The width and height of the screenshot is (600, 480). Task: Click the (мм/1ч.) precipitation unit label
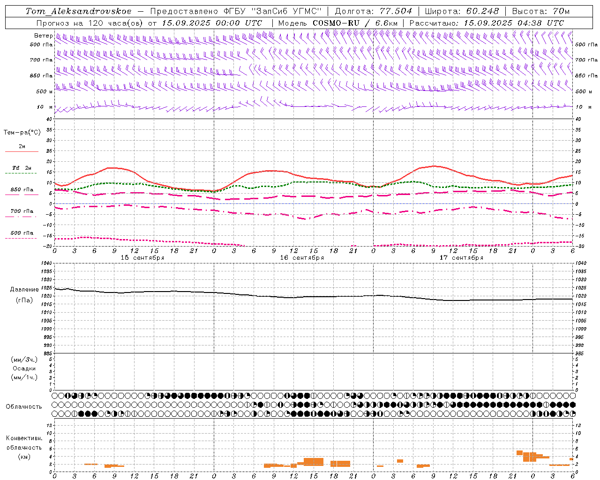24,377
